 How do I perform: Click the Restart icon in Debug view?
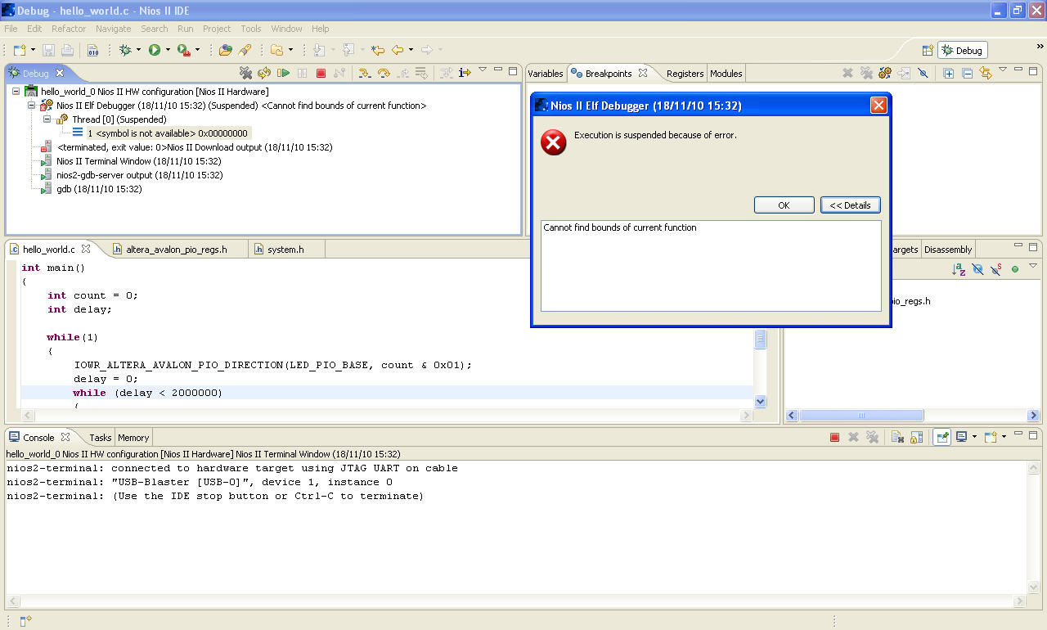click(264, 73)
